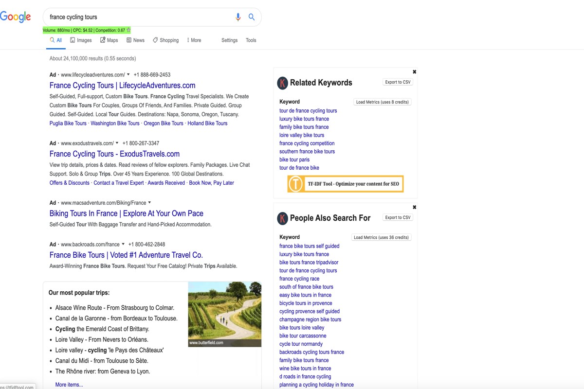Click the butterfield.com image caption
Screen dimensions: 584x389
206,343
